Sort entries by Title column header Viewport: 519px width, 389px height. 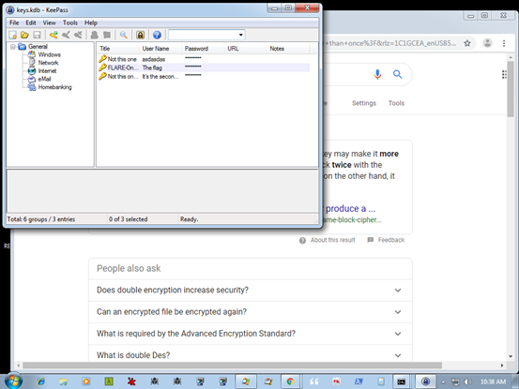118,49
